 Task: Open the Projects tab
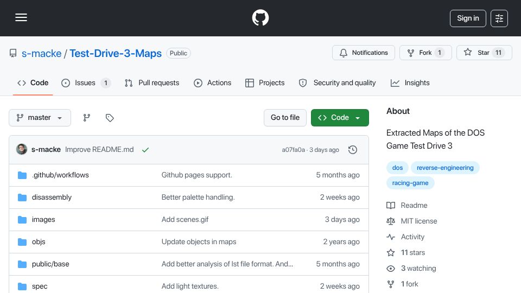coord(265,82)
